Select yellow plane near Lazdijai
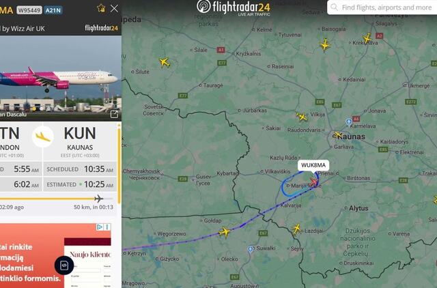The image size is (437, 288). click(296, 229)
